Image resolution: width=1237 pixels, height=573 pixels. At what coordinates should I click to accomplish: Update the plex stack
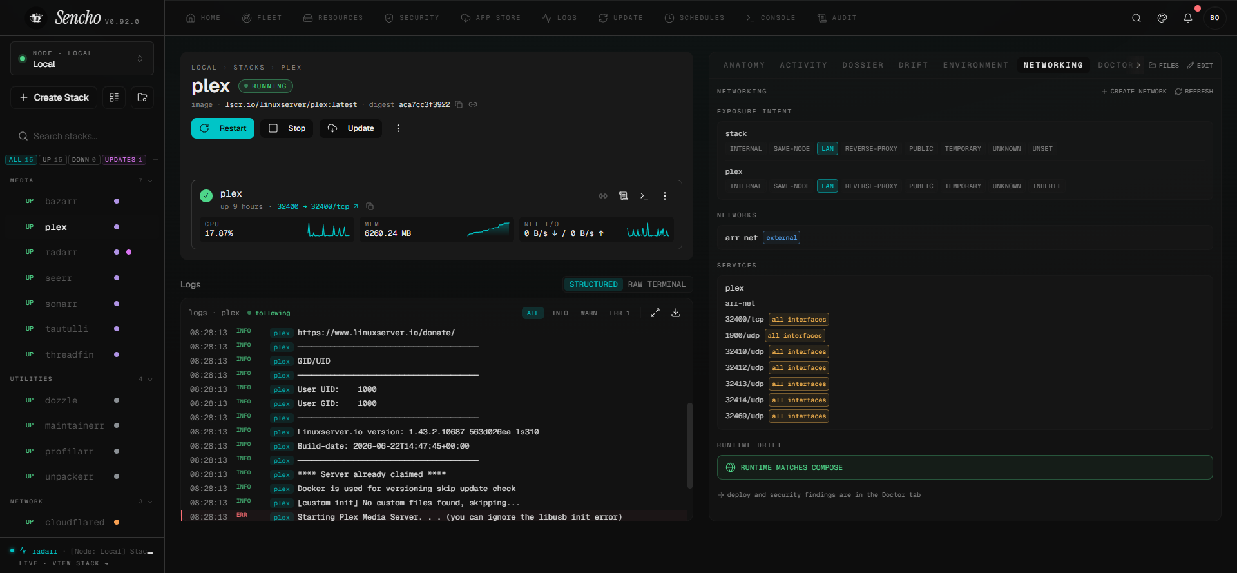click(x=350, y=128)
